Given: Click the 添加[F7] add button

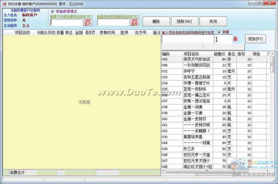Looking at the screenshot, I should tap(255, 39).
